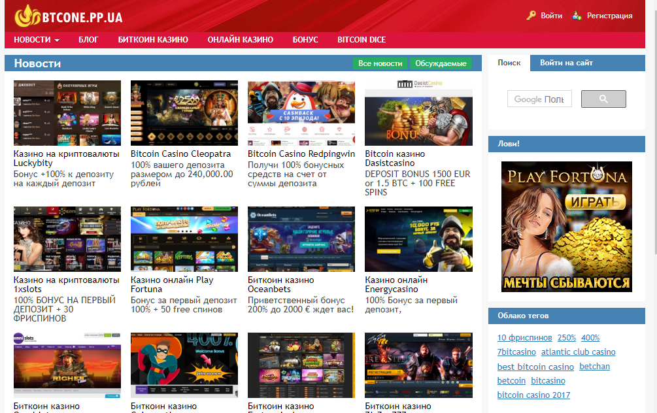Screen dimensions: 657x413
Task: Select the bitcasino tag
Action: [548, 381]
